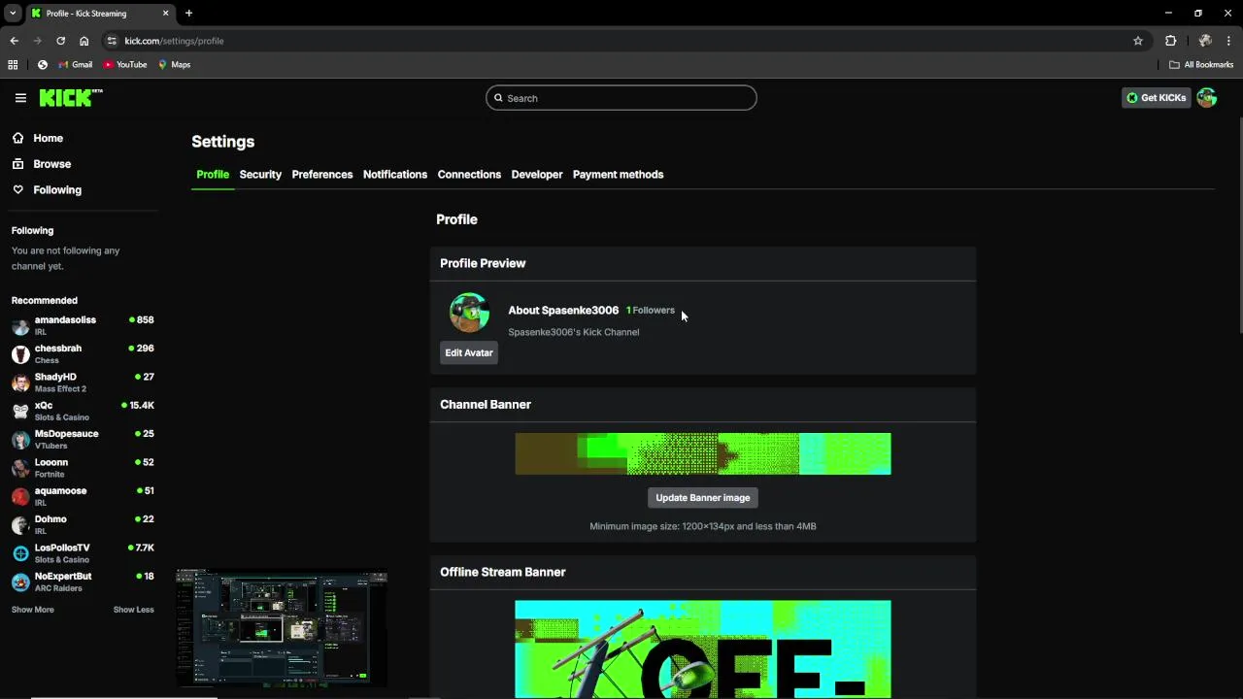The width and height of the screenshot is (1243, 699).
Task: Switch to the Notifications tab
Action: tap(395, 175)
